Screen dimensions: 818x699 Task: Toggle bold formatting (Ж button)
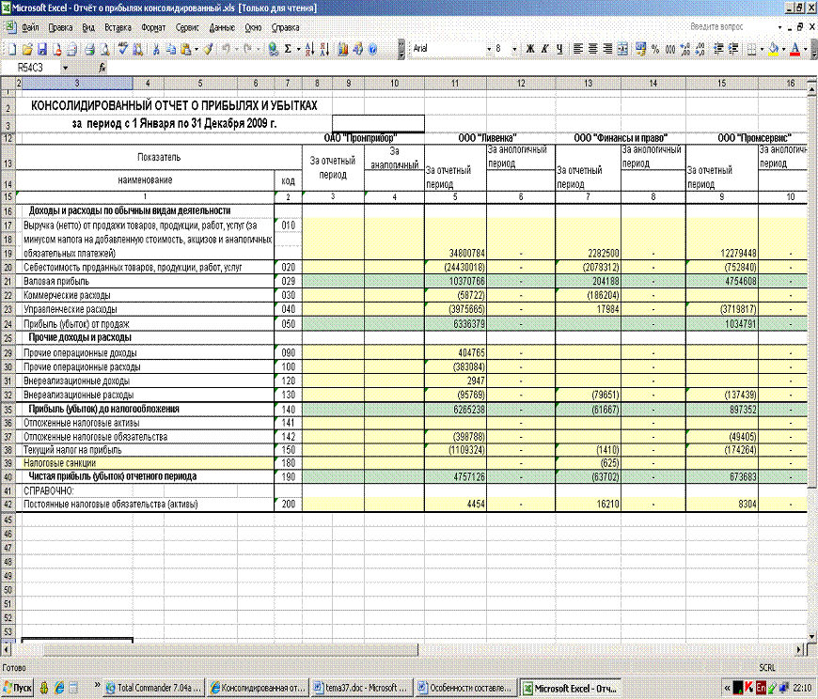click(529, 48)
